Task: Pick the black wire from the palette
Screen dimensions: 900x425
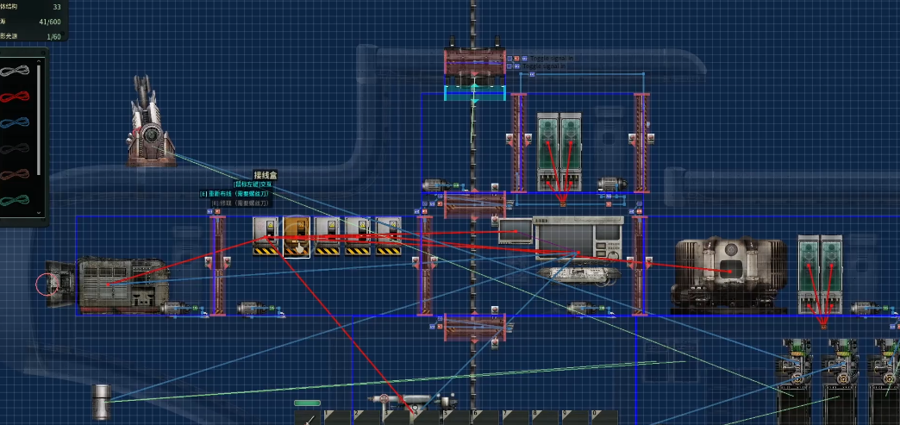Action: click(x=15, y=148)
